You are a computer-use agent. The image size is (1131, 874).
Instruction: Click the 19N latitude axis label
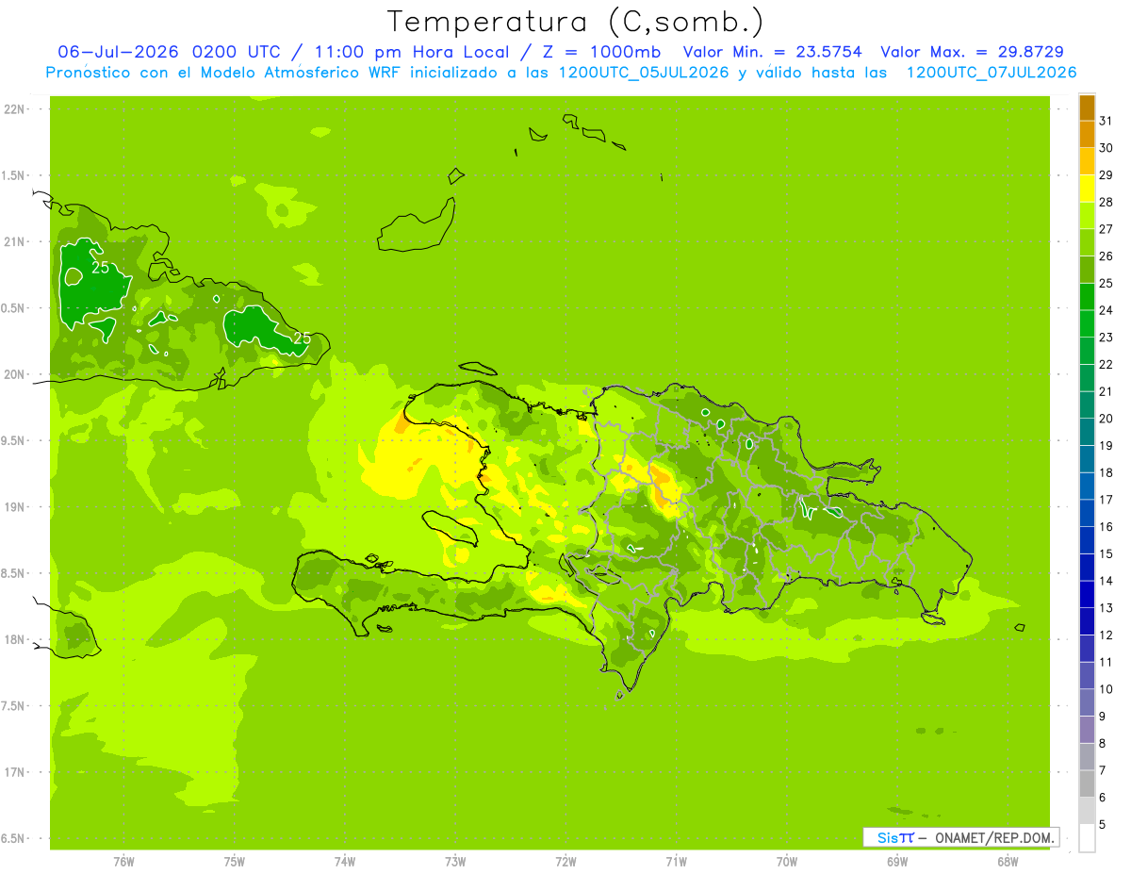(x=13, y=507)
